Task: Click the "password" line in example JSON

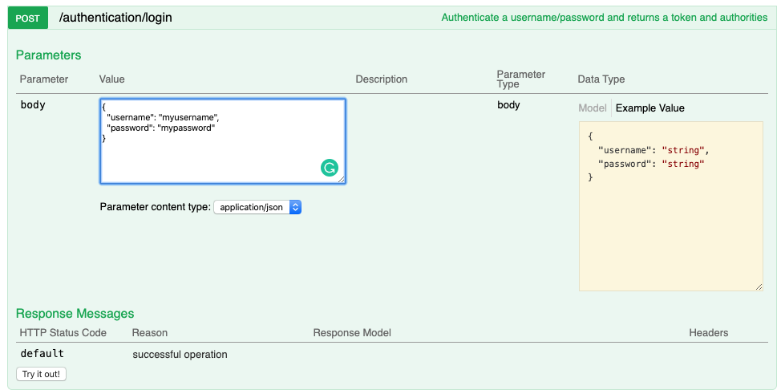Action: [651, 164]
